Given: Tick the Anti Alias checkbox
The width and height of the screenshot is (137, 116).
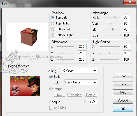Looking at the screenshot, I should coord(51,108).
